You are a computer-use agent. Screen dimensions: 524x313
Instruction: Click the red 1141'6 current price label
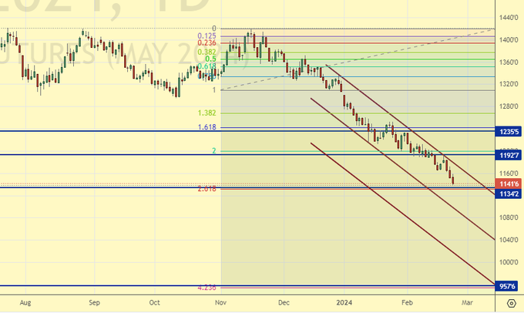(x=509, y=184)
